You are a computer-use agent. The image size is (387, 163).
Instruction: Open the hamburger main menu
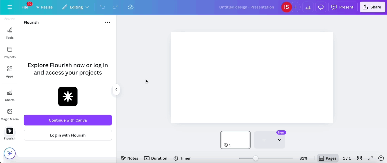pyautogui.click(x=10, y=7)
